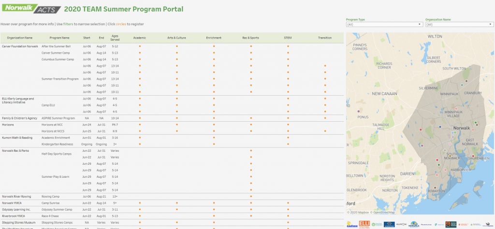This screenshot has height=229, width=495.
Task: Click the Rec & Sports column header
Action: 251,37
